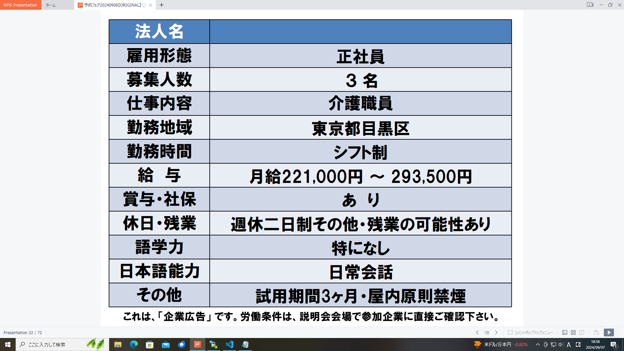624x351 pixels.
Task: Click the シフト制 cell
Action: pyautogui.click(x=361, y=152)
